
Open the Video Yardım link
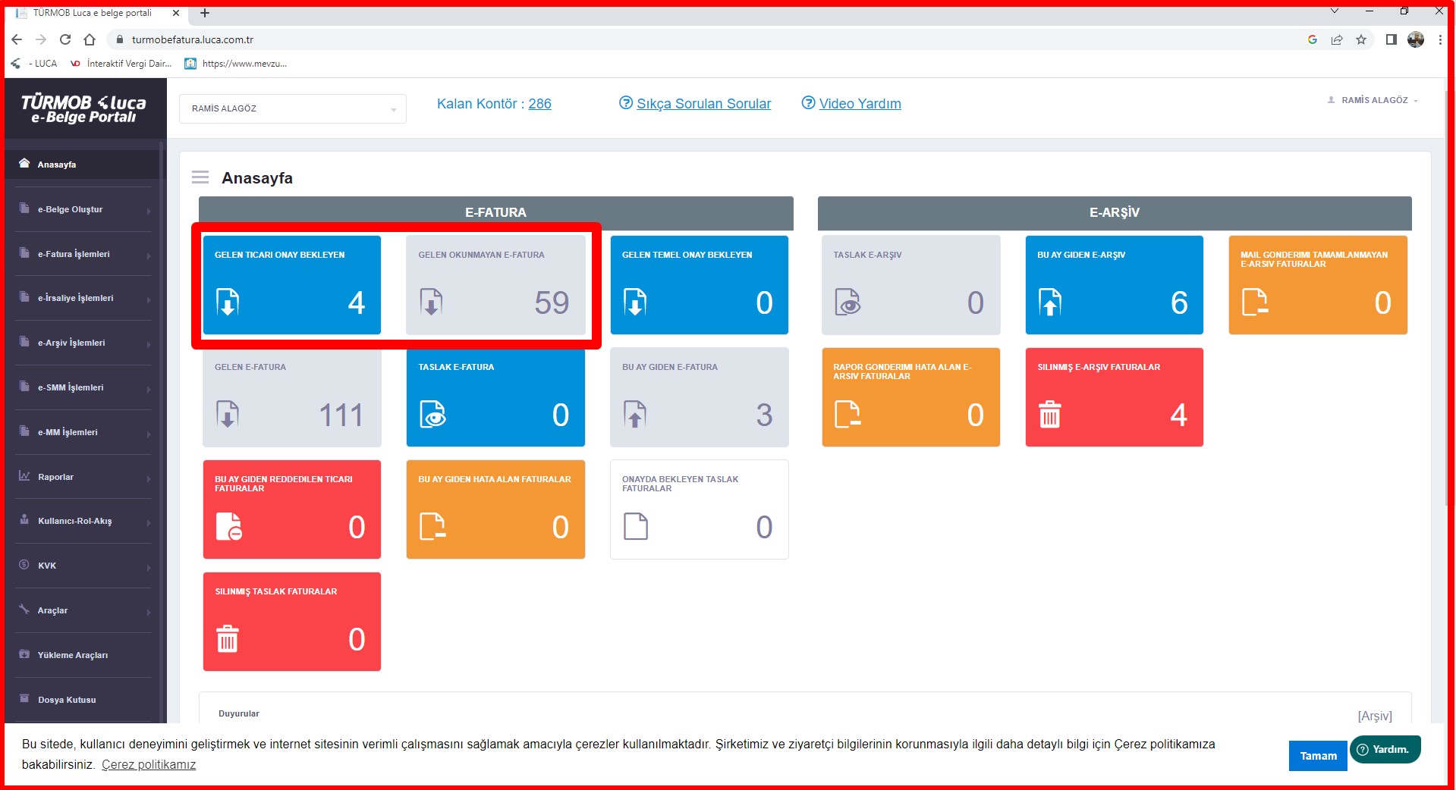(x=860, y=104)
